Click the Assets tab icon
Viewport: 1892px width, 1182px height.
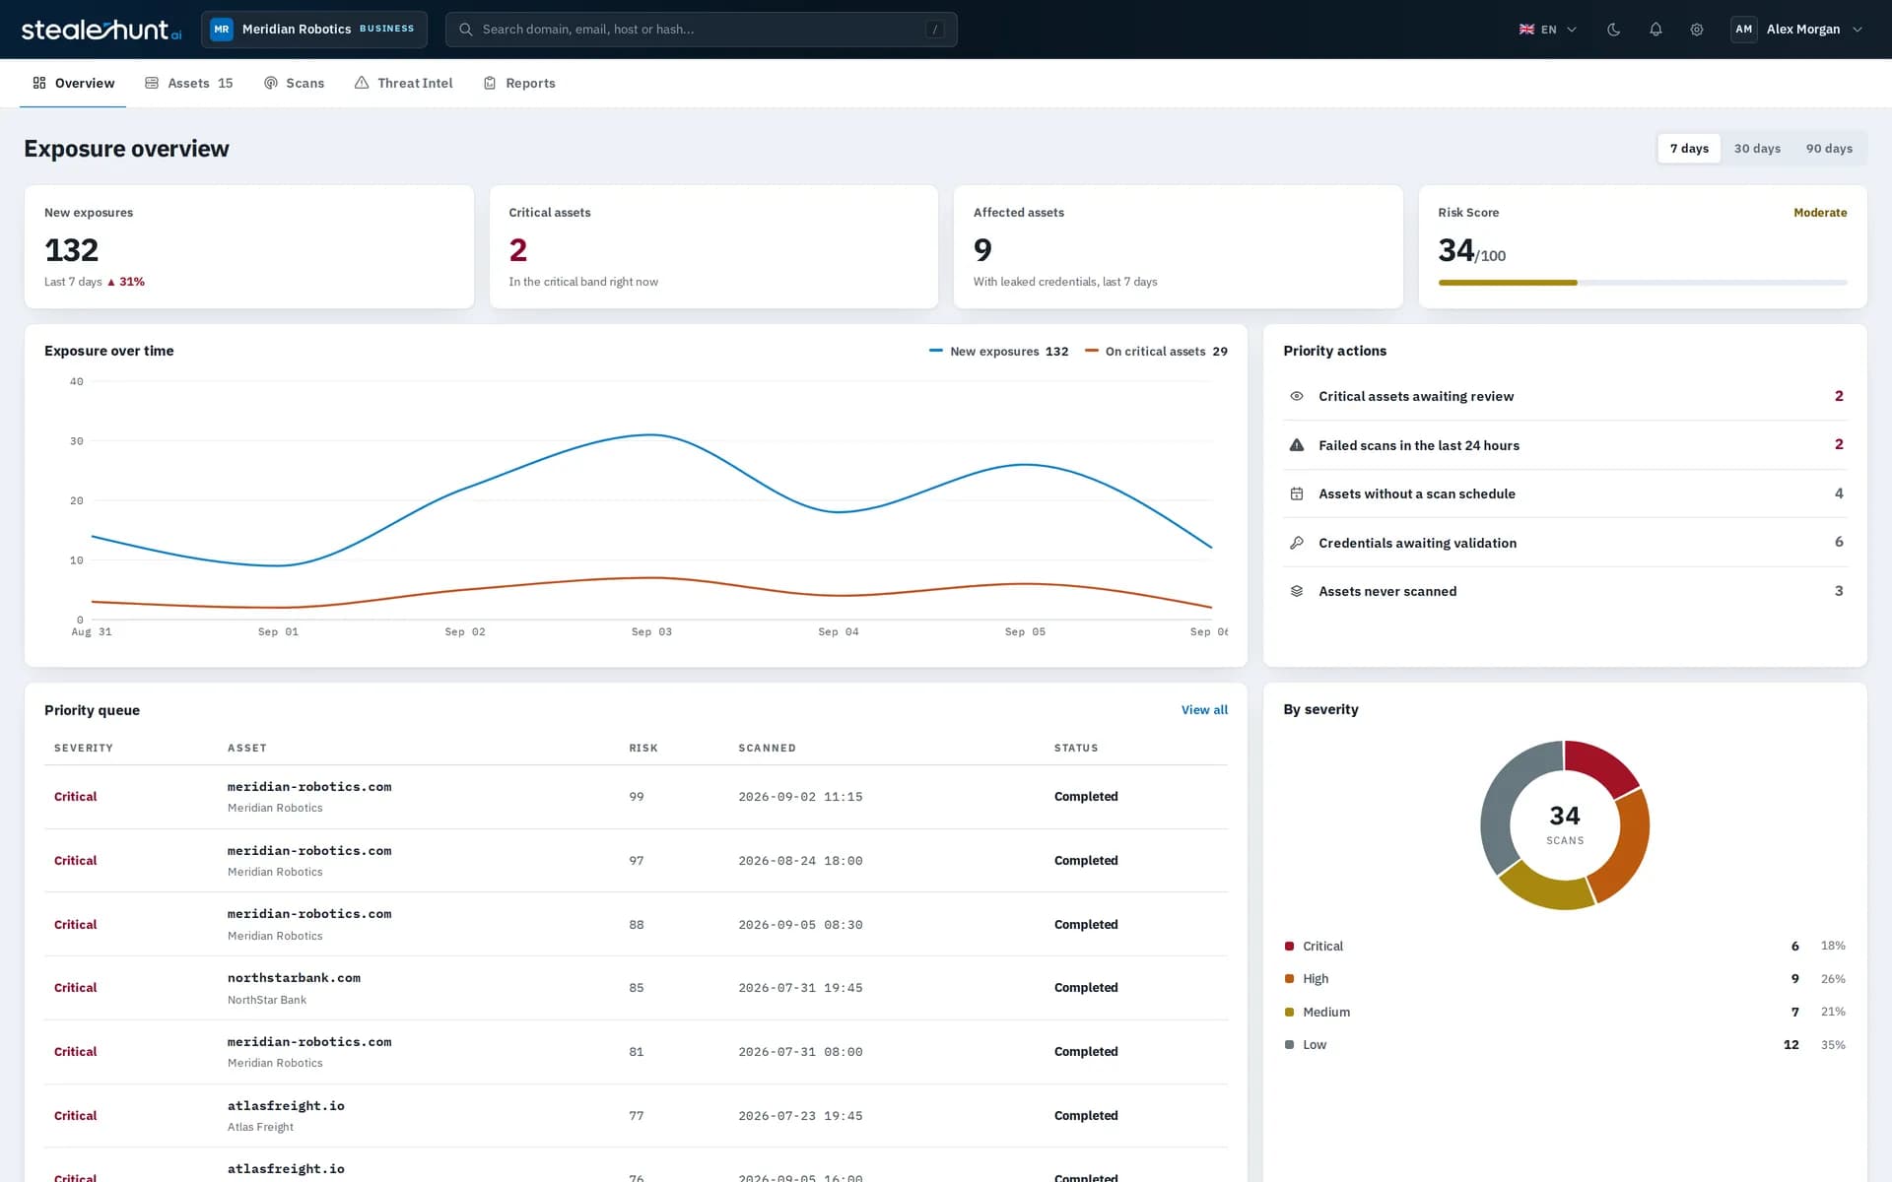(x=152, y=83)
